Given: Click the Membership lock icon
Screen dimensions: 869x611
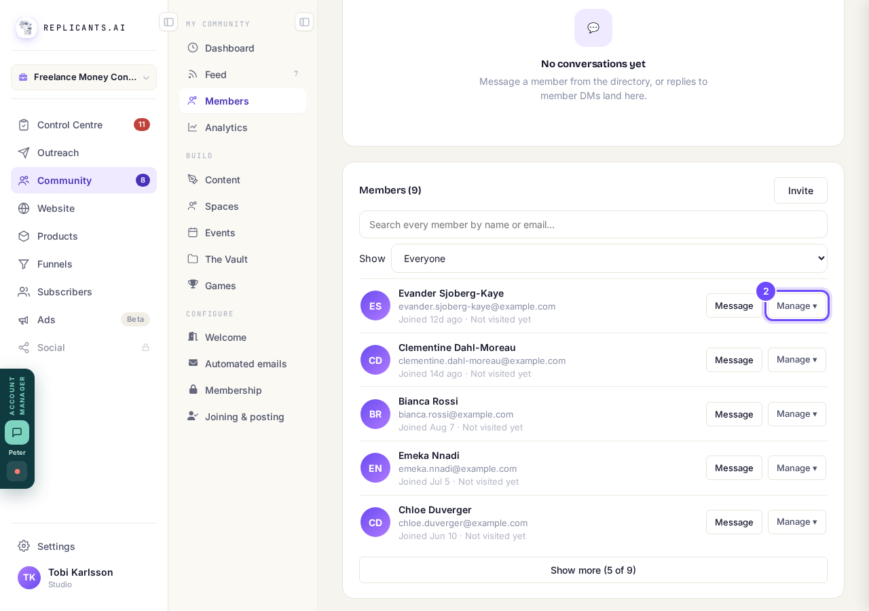Looking at the screenshot, I should coord(193,390).
